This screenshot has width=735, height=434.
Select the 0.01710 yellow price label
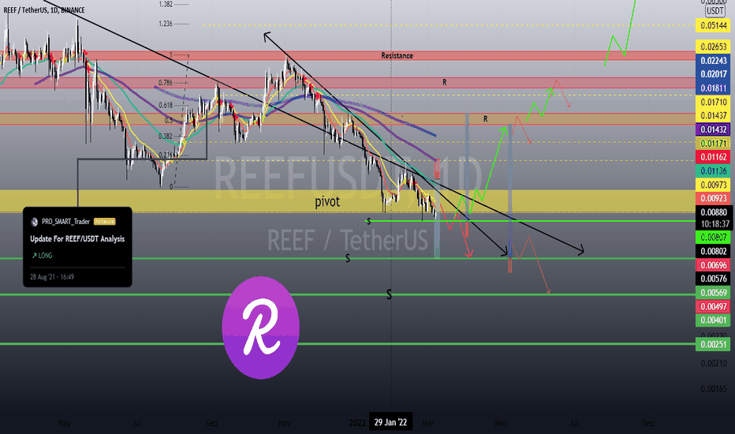coord(714,102)
